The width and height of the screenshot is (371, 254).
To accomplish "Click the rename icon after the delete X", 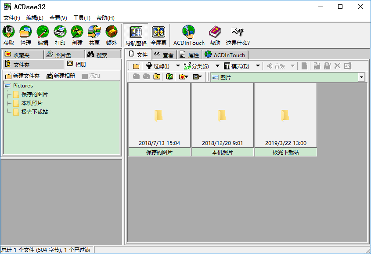I will pos(348,66).
